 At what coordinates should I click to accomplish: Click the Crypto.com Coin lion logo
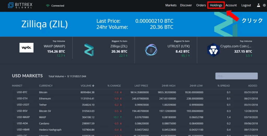[x=213, y=50]
